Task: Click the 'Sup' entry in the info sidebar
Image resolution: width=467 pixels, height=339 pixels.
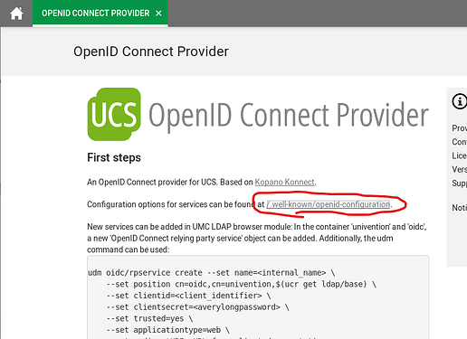Action: (459, 184)
